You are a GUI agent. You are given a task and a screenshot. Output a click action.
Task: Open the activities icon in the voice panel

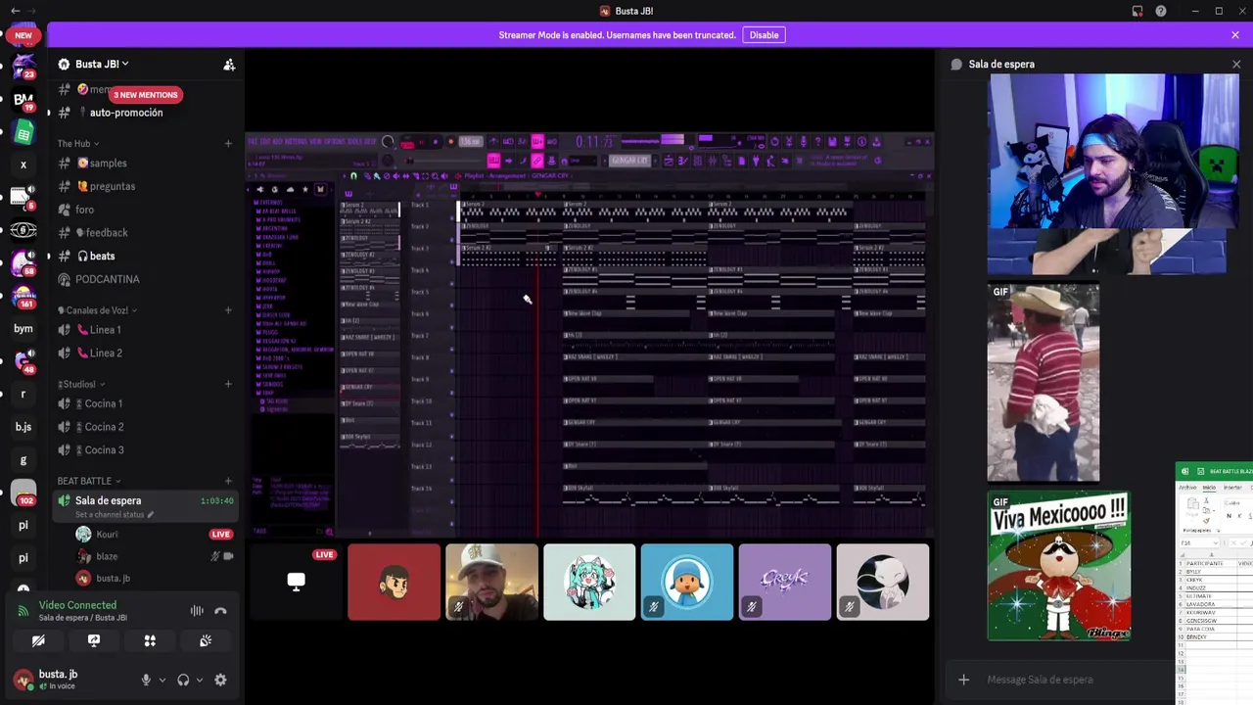point(150,640)
